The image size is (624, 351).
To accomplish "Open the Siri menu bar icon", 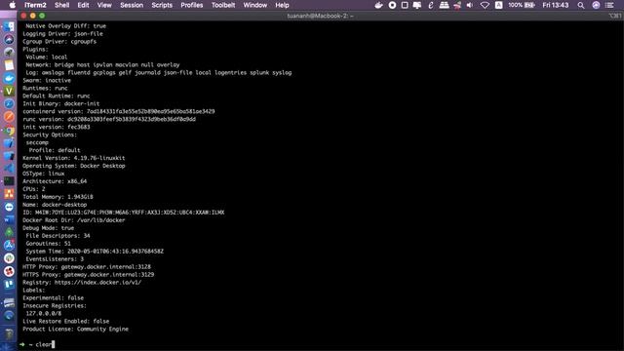I will tap(596, 5).
